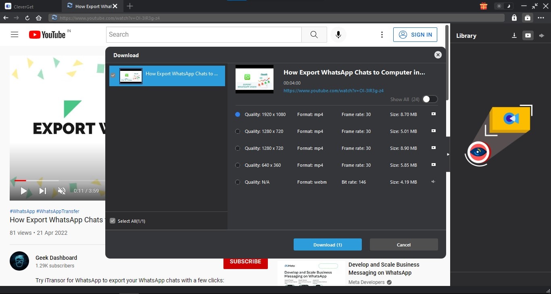The width and height of the screenshot is (551, 294).
Task: Open the Library downloads section icon
Action: (514, 35)
